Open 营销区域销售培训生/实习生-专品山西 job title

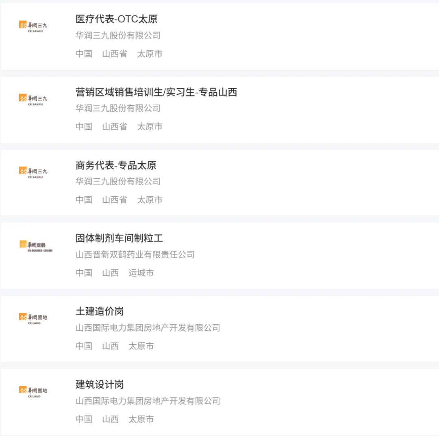coord(156,92)
